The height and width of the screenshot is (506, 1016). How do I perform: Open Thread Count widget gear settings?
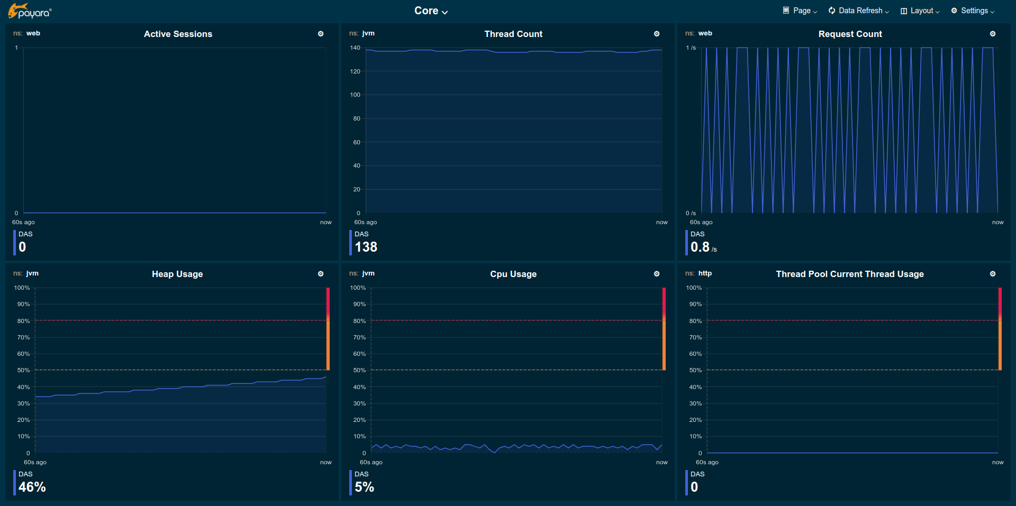pyautogui.click(x=657, y=34)
